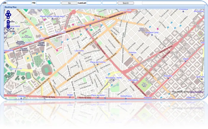Pan the map south with the down arrow
208x129 pixels.
click(x=8, y=18)
